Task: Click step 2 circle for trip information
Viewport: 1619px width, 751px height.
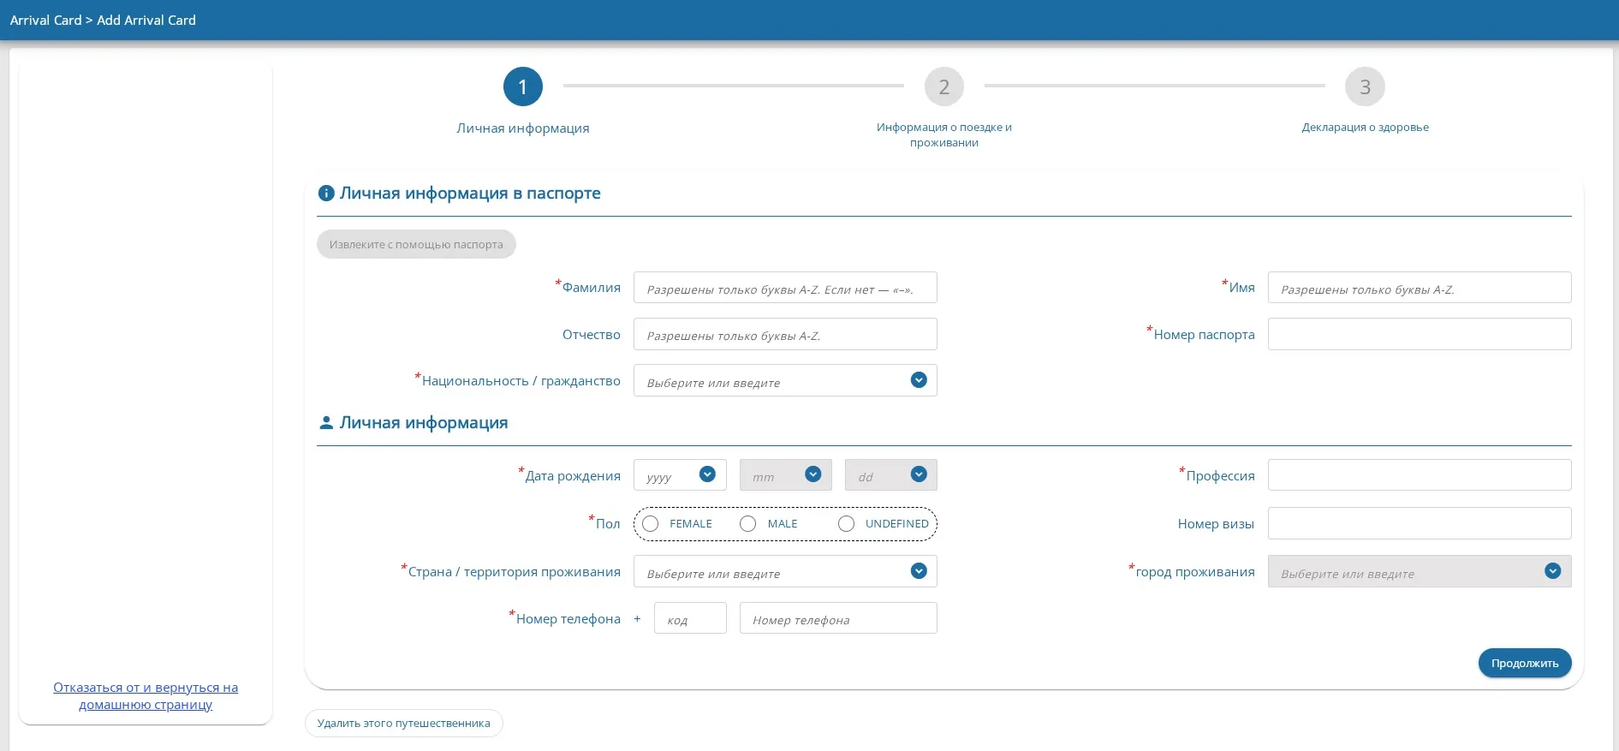Action: pos(943,86)
